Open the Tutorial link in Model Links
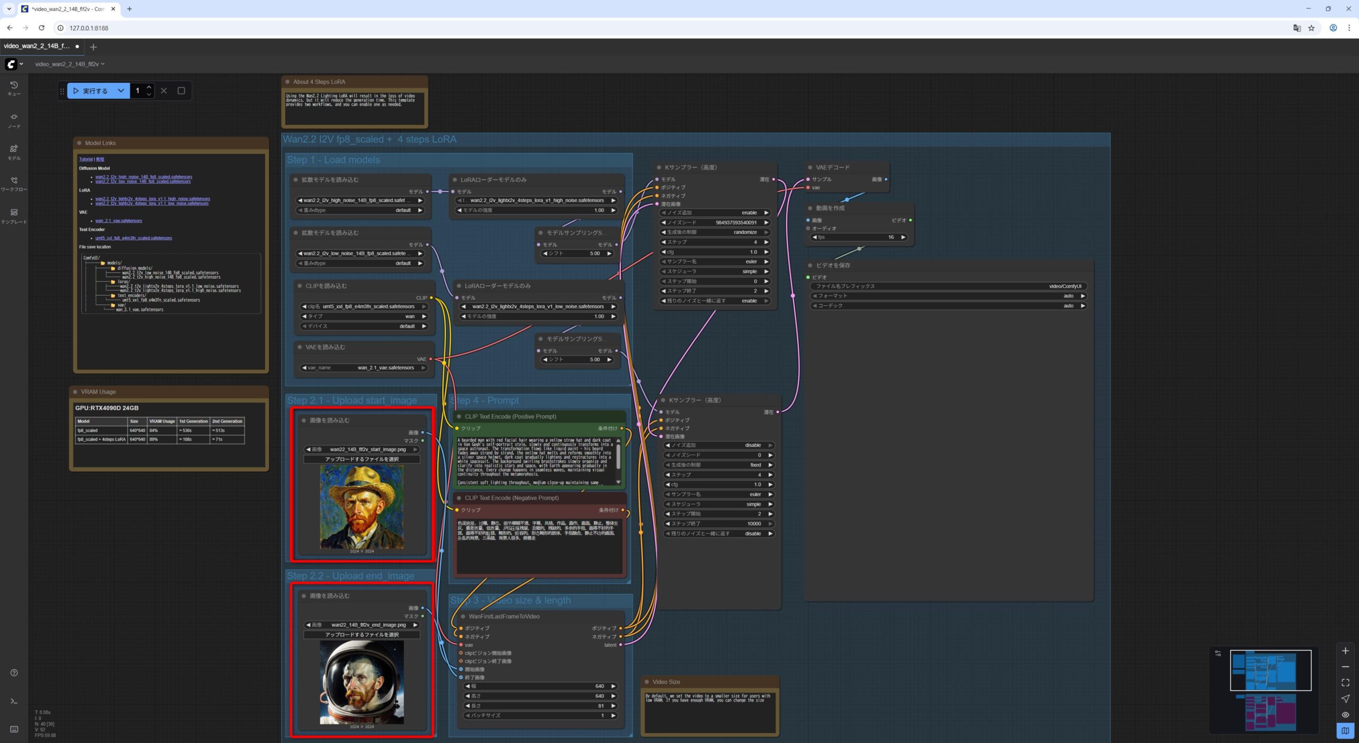The width and height of the screenshot is (1359, 743). (85, 159)
